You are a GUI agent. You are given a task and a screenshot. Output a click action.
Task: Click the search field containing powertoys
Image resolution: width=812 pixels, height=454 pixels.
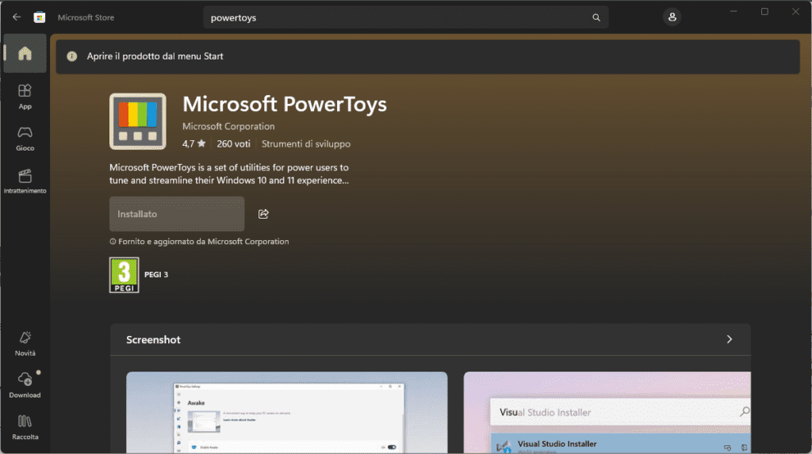396,17
